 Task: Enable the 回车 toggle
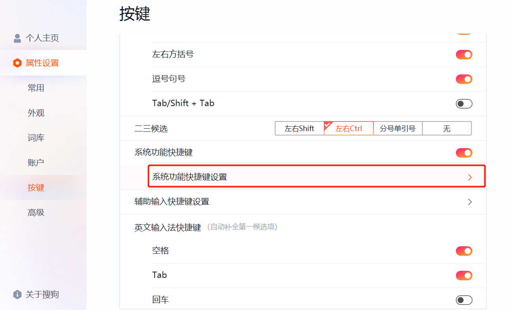click(464, 300)
